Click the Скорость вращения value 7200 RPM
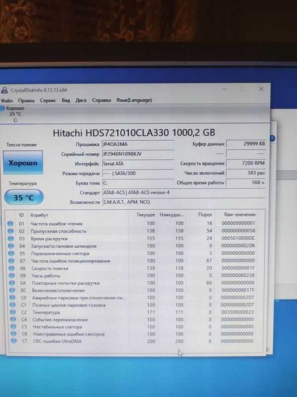 pyautogui.click(x=246, y=163)
